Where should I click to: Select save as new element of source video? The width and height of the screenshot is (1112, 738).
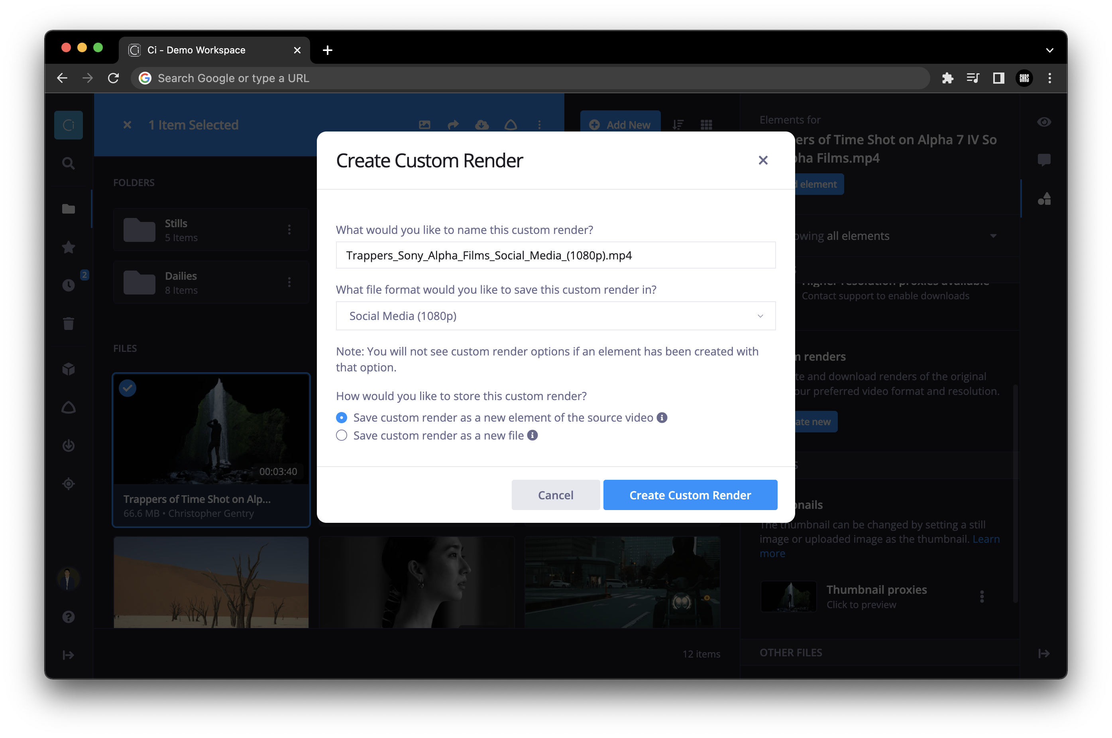[x=341, y=418]
